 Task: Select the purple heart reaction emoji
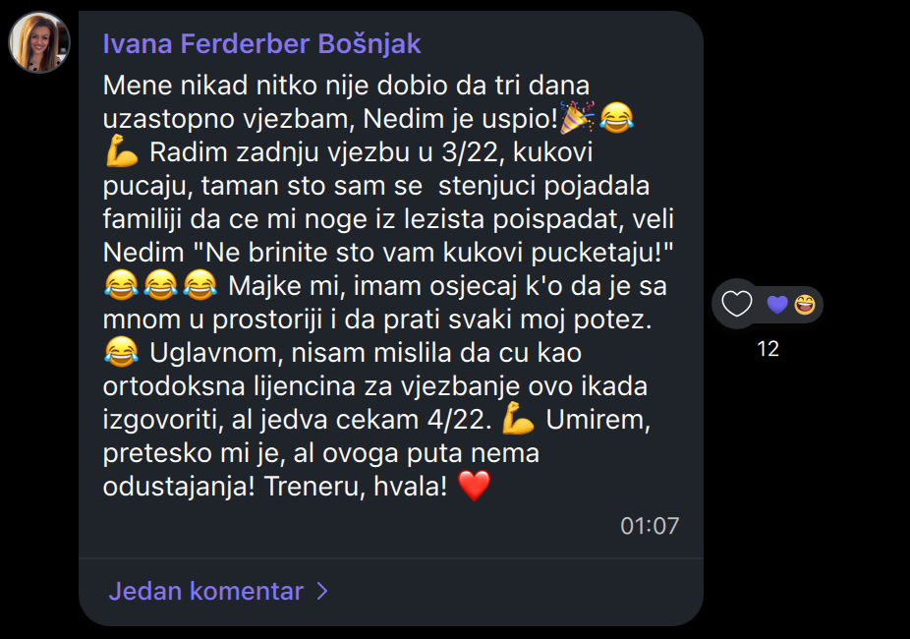tap(777, 305)
